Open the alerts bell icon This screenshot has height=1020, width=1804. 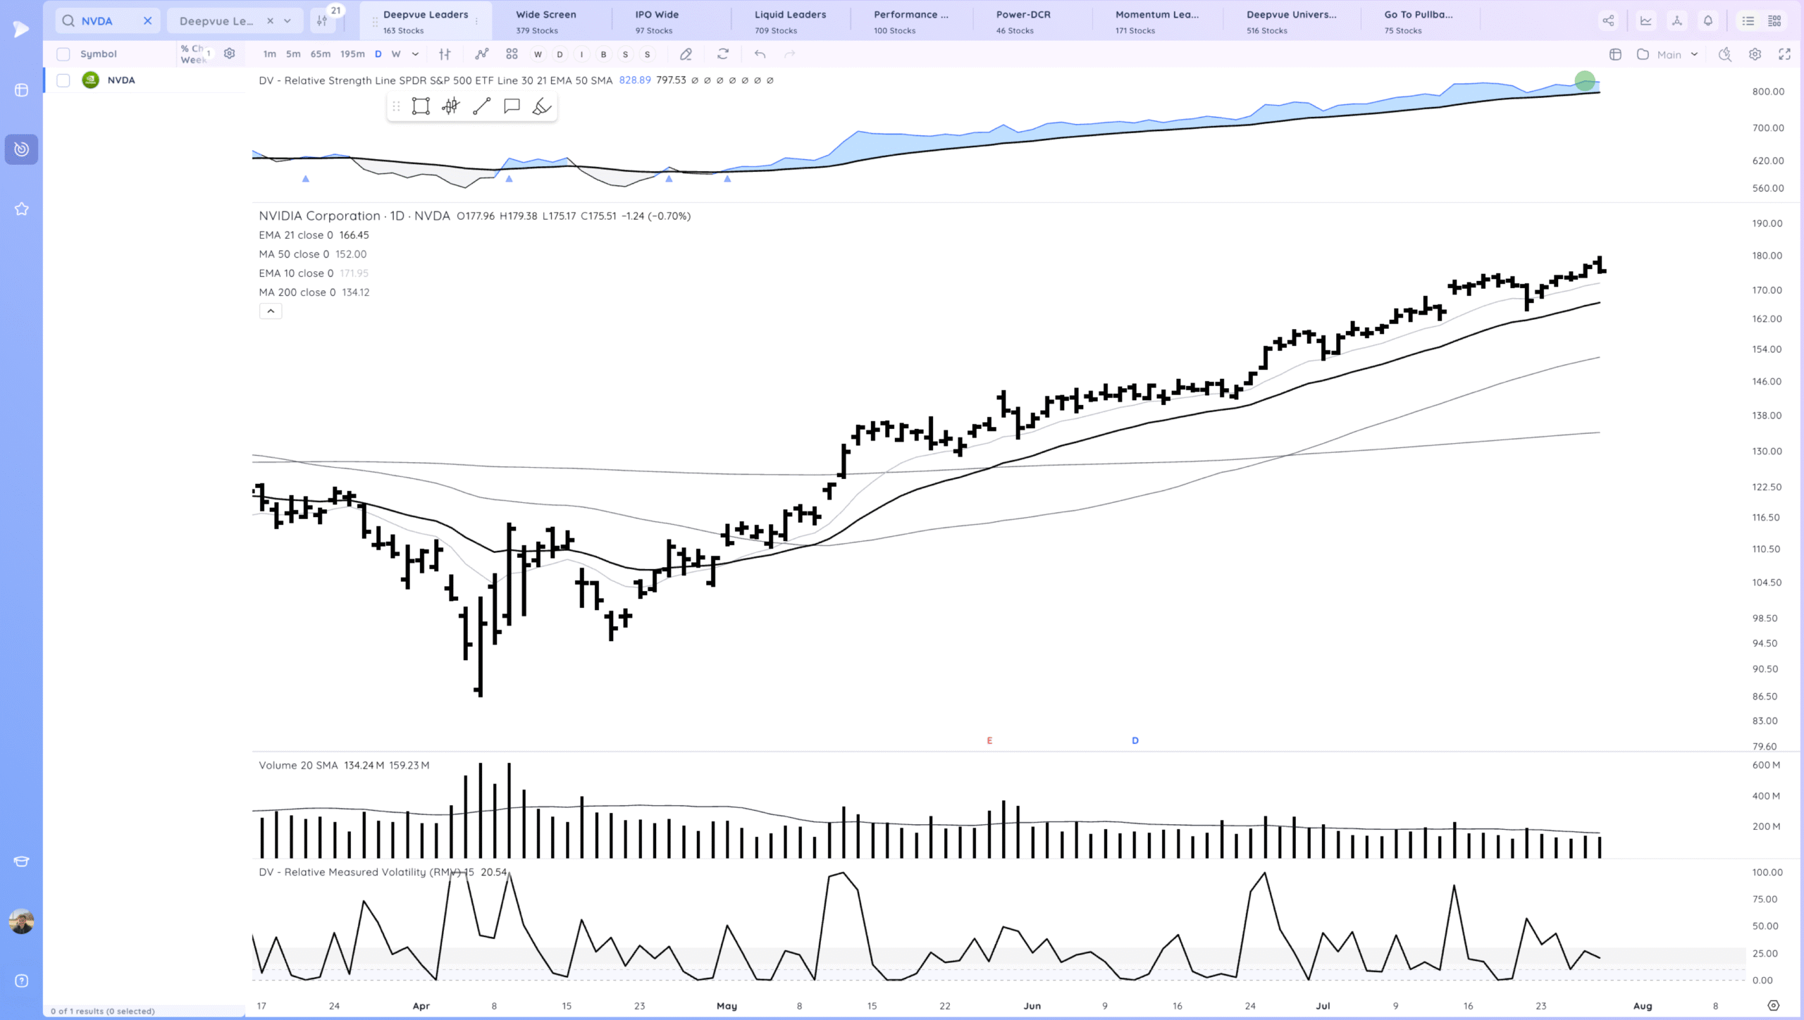pos(1708,21)
